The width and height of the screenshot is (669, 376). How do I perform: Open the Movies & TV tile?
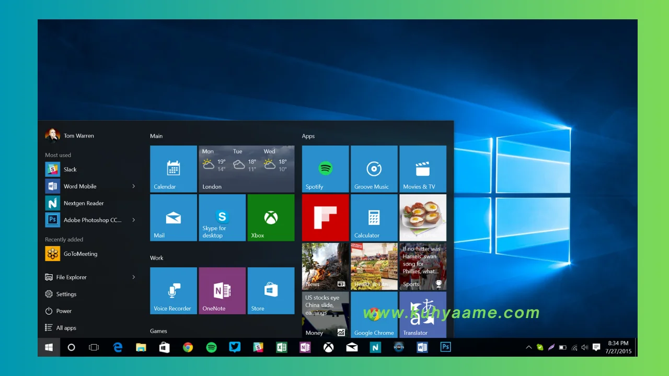click(x=423, y=169)
